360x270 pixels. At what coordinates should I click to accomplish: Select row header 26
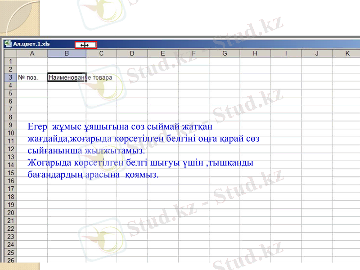[10, 260]
